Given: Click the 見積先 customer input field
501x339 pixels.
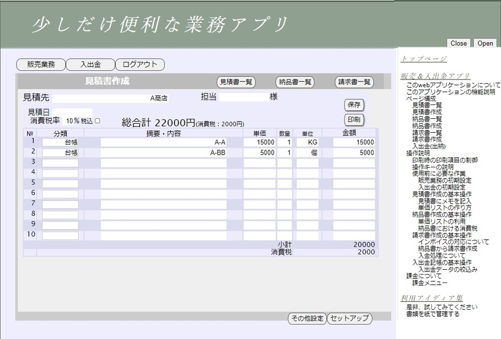Looking at the screenshot, I should 110,98.
